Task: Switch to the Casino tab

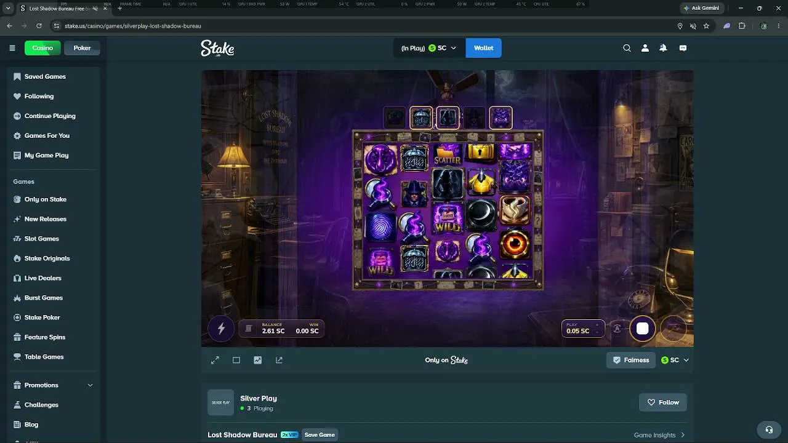Action: (42, 48)
